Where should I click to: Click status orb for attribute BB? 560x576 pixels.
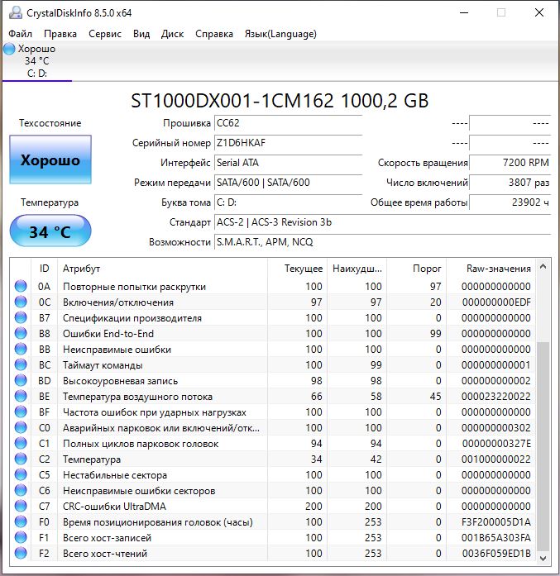pos(21,349)
